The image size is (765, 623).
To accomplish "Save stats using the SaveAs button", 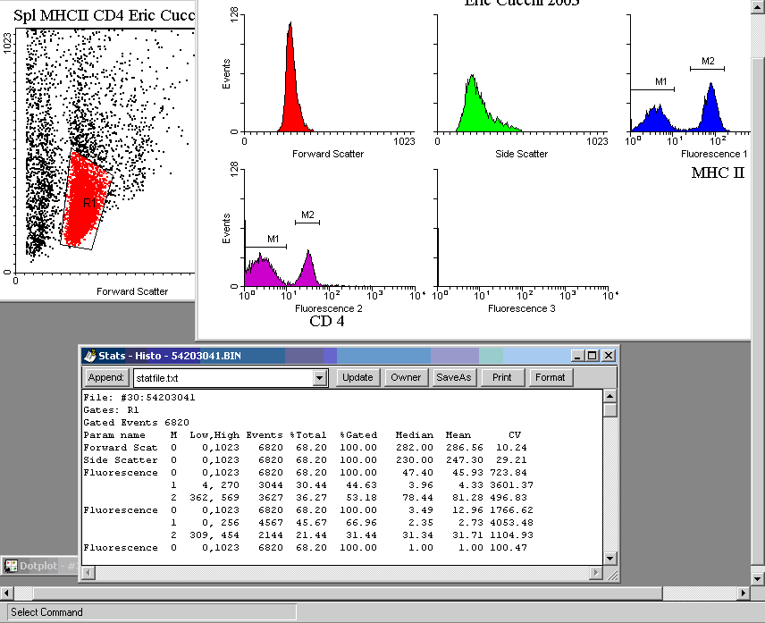I will coord(453,377).
